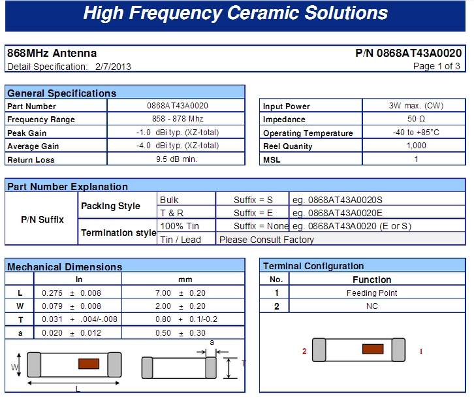The image size is (474, 401).
Task: Select the T mm value 0.80 + 0.1/-0.2
Action: [186, 319]
